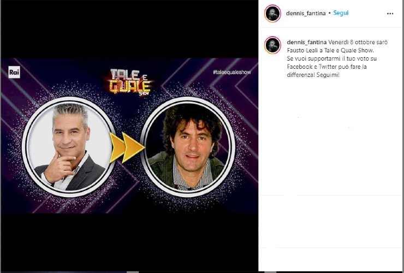
Task: Click the Rai logo on the image
Action: [14, 72]
